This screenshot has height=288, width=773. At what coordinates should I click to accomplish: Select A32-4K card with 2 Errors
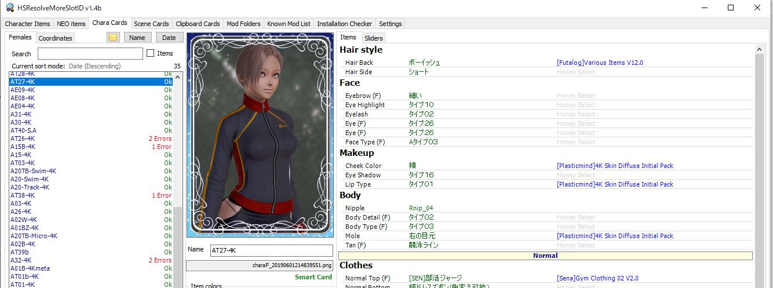pos(92,260)
